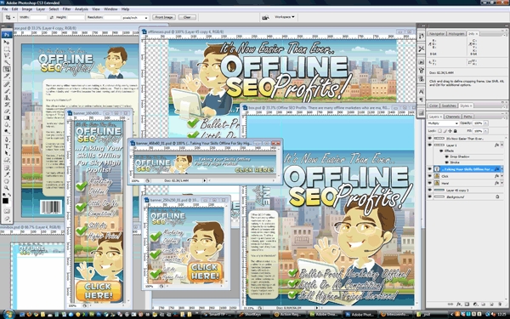Select the Path Selection tool

pyautogui.click(x=6, y=152)
